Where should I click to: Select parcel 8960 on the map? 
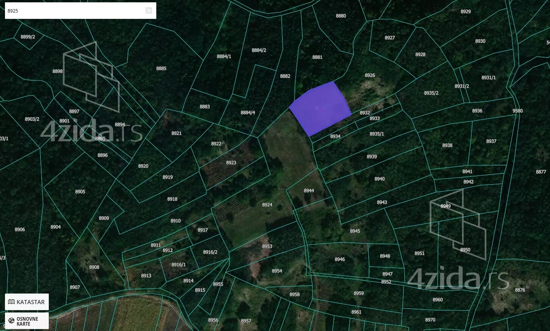point(438,300)
